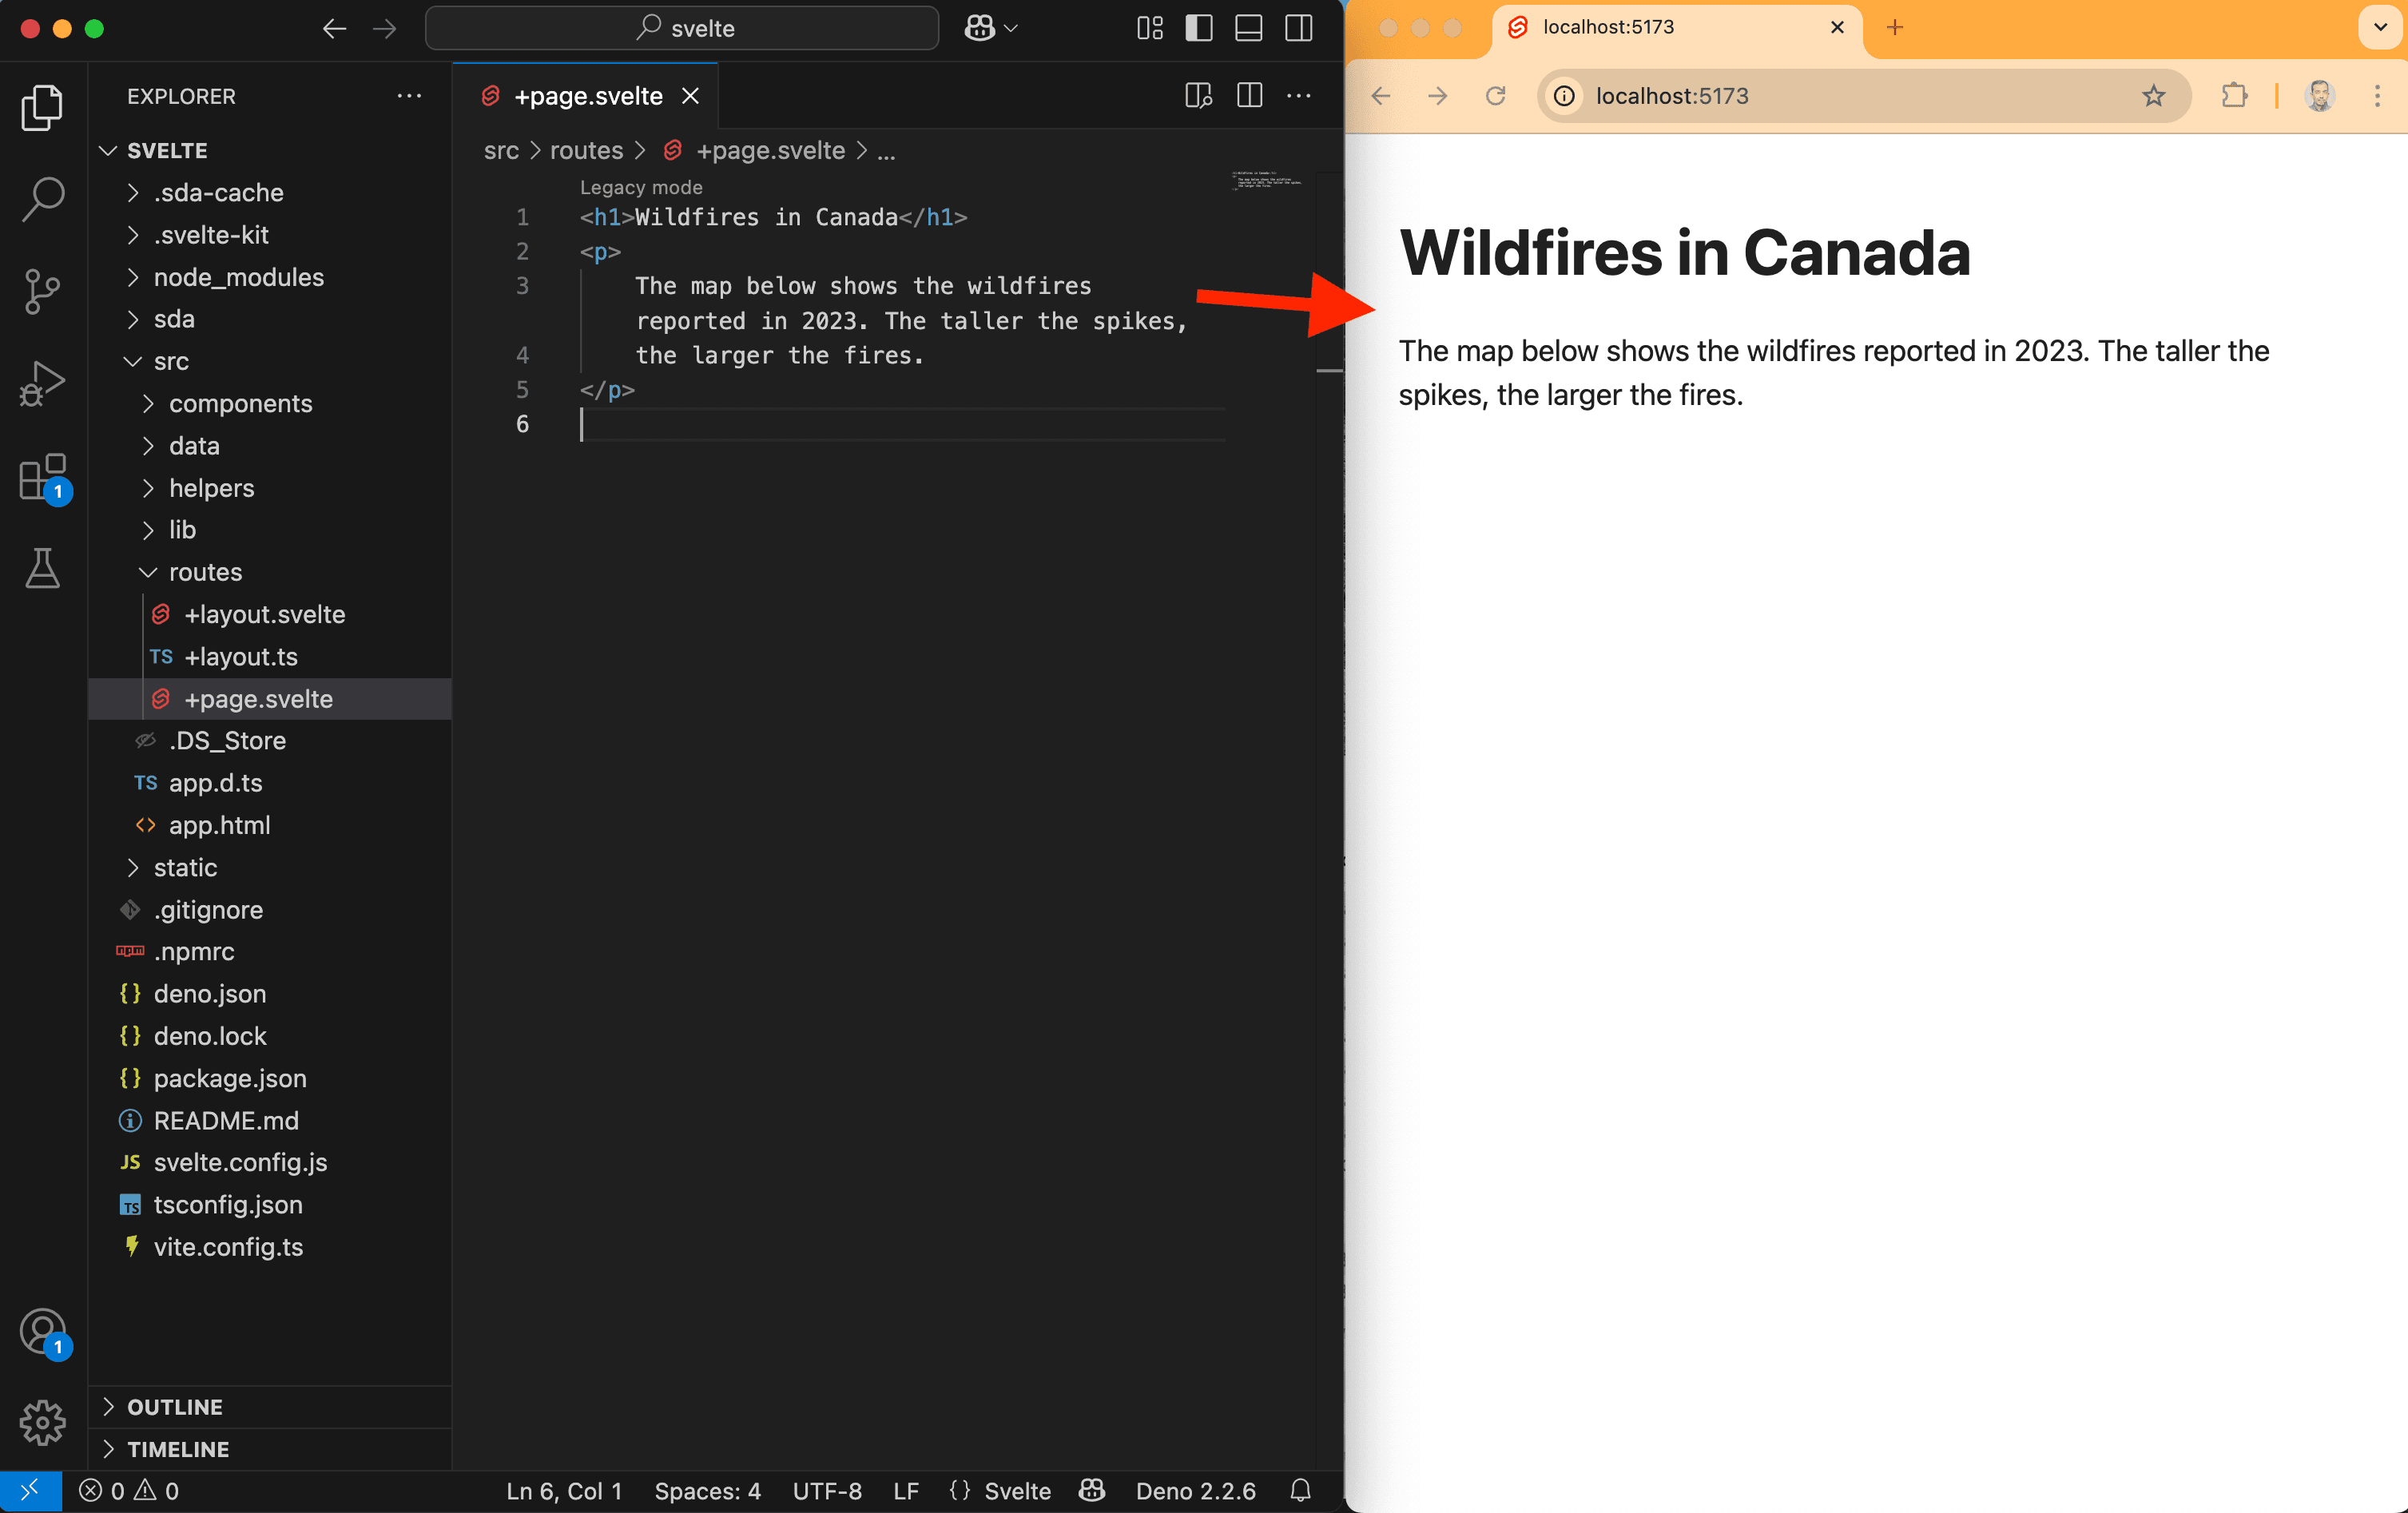Image resolution: width=2408 pixels, height=1513 pixels.
Task: Open the Copilot chat menu in title bar
Action: pyautogui.click(x=991, y=28)
